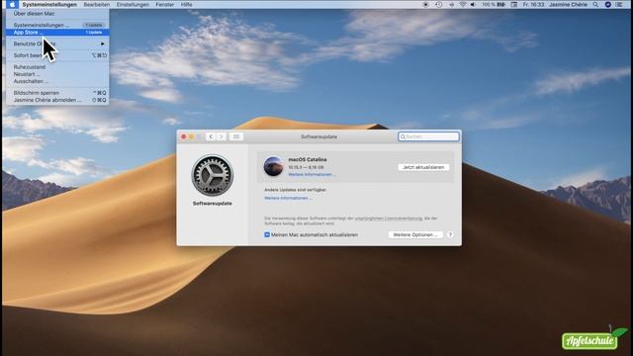Choose Ausschalten ... menu entry
This screenshot has height=356, width=633.
click(x=57, y=81)
